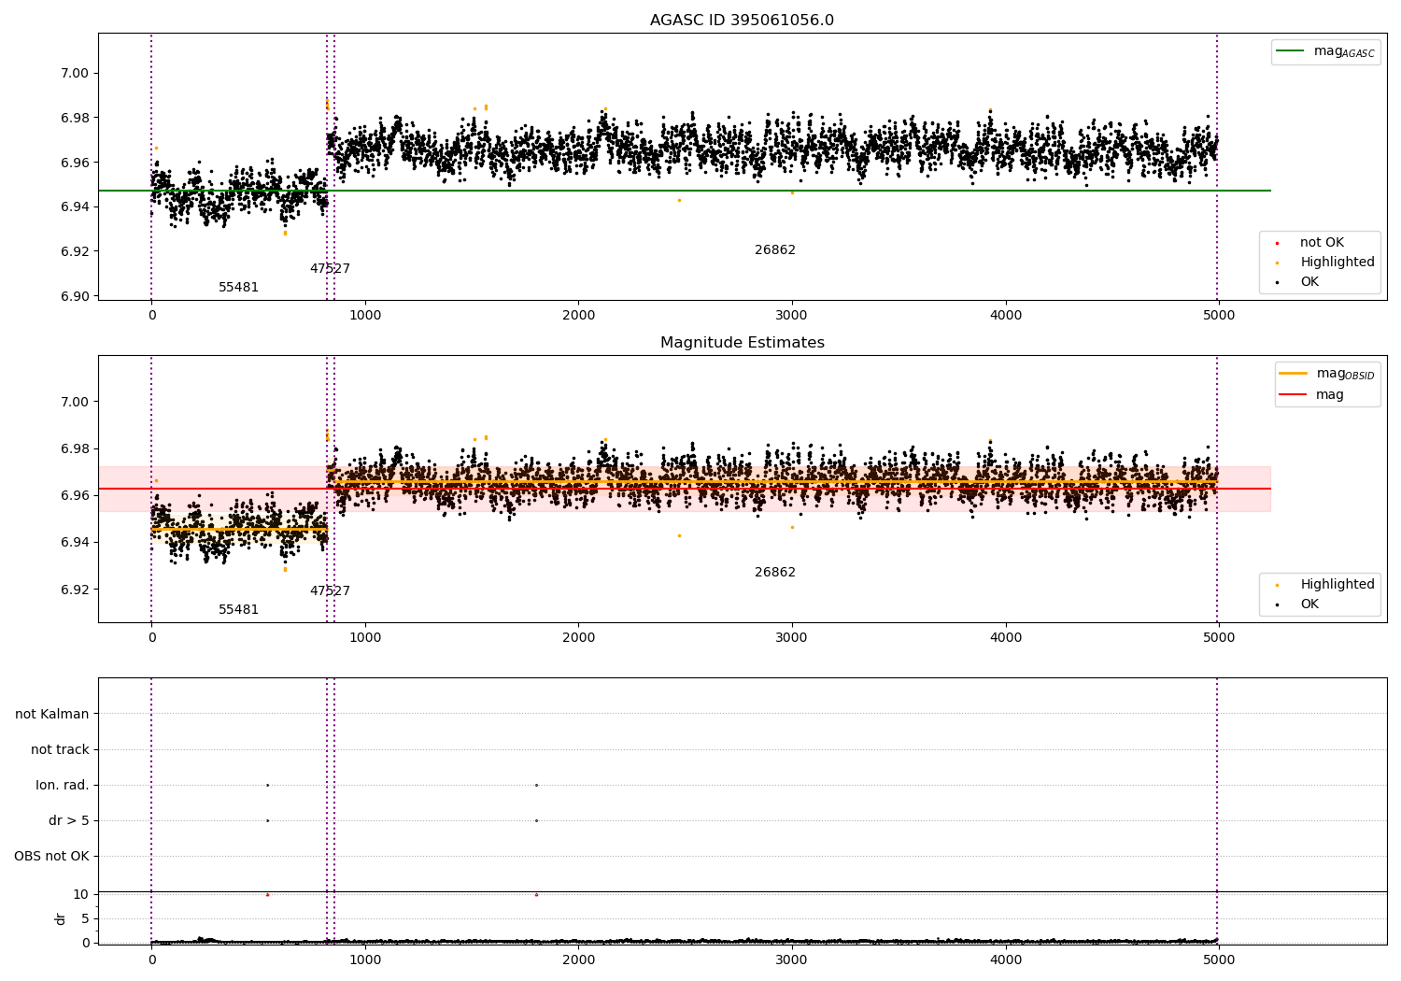Click "OK" in the Magnitude Estimates lower legend
The height and width of the screenshot is (981, 1401).
(x=1309, y=604)
